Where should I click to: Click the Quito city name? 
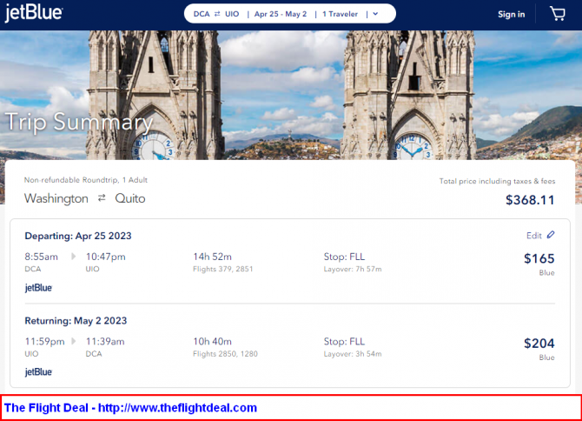pyautogui.click(x=130, y=198)
